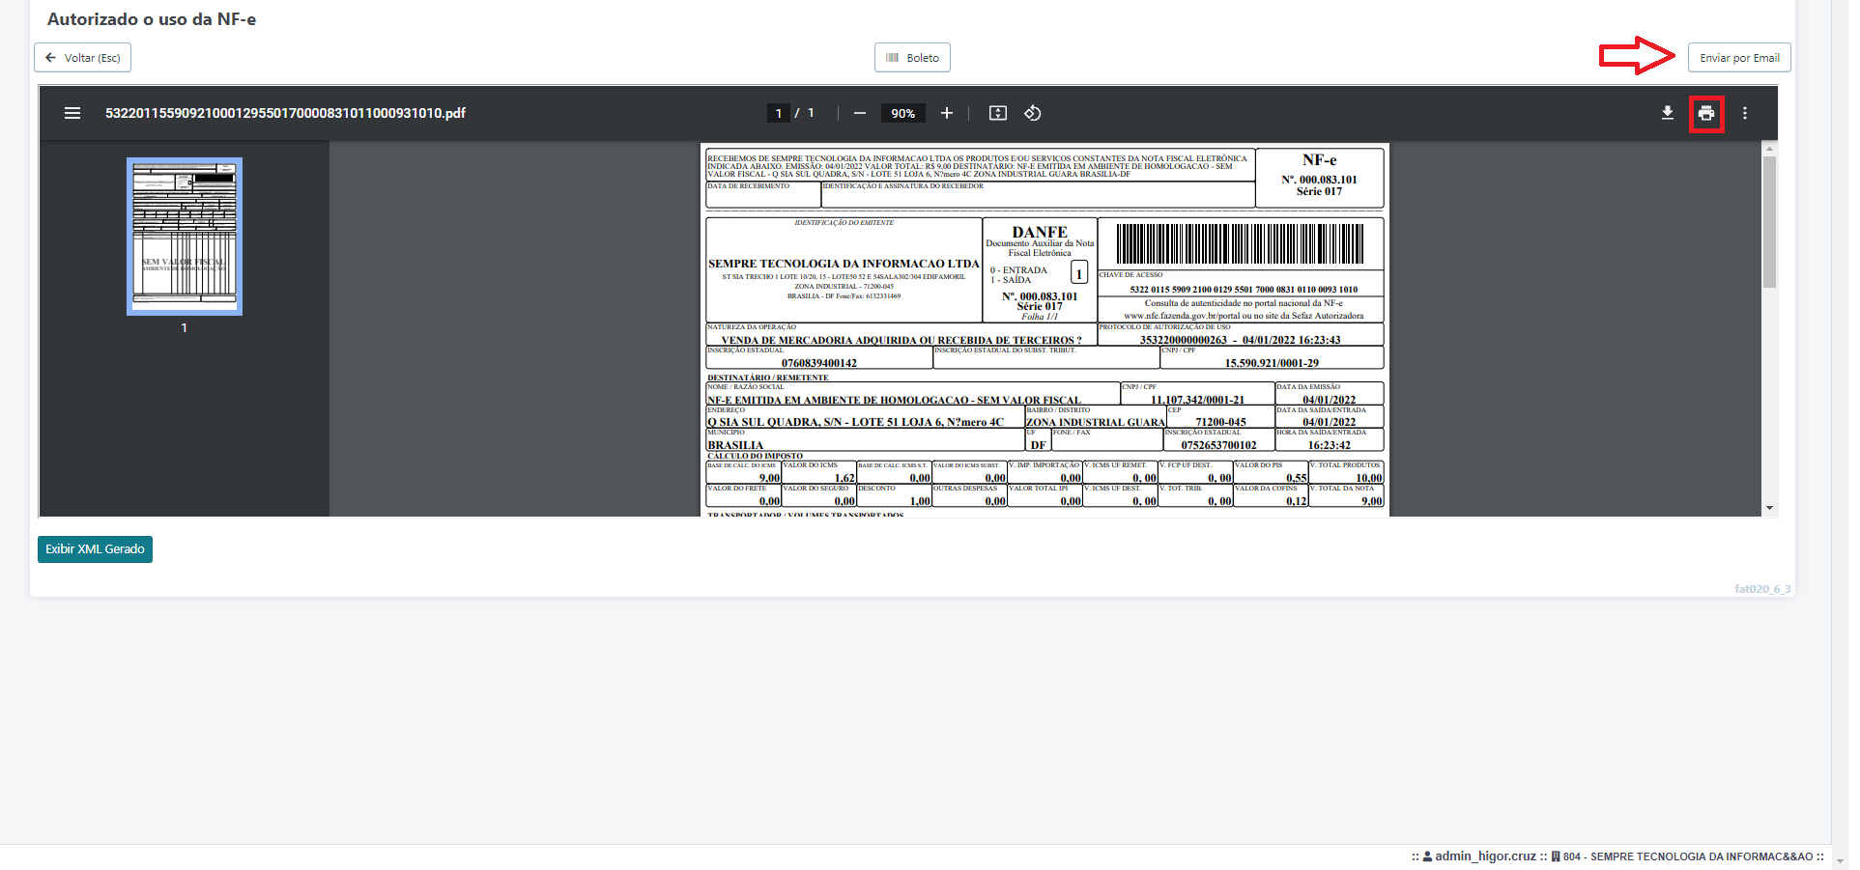Click the 'SEMPRE TECNOLOGIA DA INFORMACAO LTDA' issuer name
Screen dimensions: 1860x870
point(844,264)
